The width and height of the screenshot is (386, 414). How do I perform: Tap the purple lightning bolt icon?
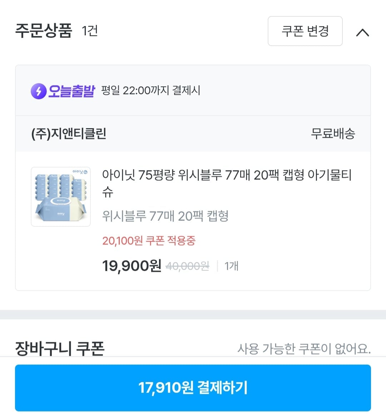coord(39,91)
